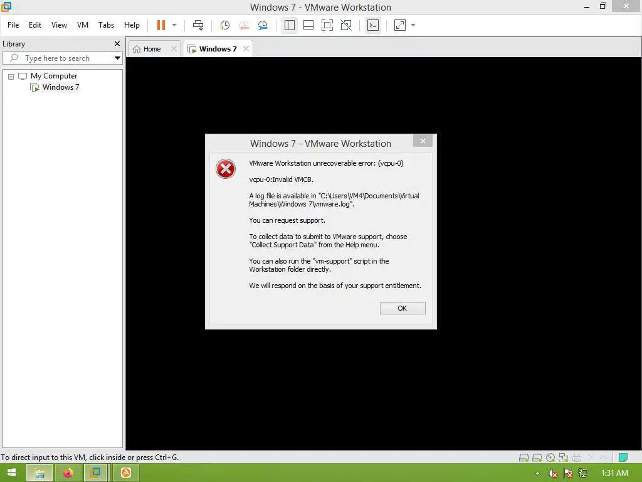Open Firefox from the taskbar

tap(68, 473)
